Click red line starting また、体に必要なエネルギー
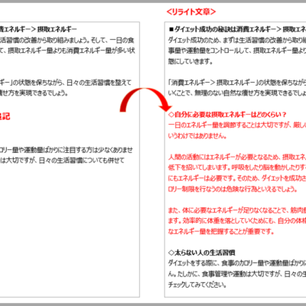Image resolution: width=306 pixels, height=306 pixels. 237,210
